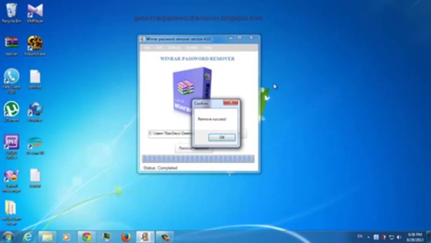Screen dimensions: 431x243
Task: Click the completed progress bar
Action: click(198, 159)
